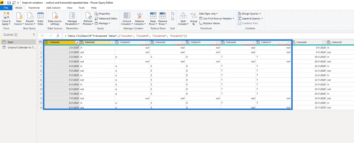Click Column8 cell 10-3-2020 in row 3
354x143 pixels.
click(x=309, y=57)
